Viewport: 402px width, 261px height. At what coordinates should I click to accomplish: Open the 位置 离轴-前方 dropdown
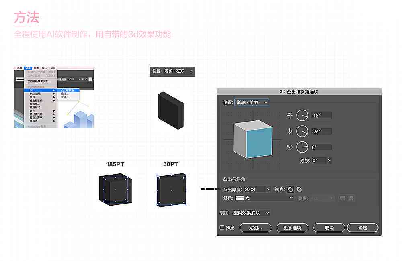click(252, 102)
